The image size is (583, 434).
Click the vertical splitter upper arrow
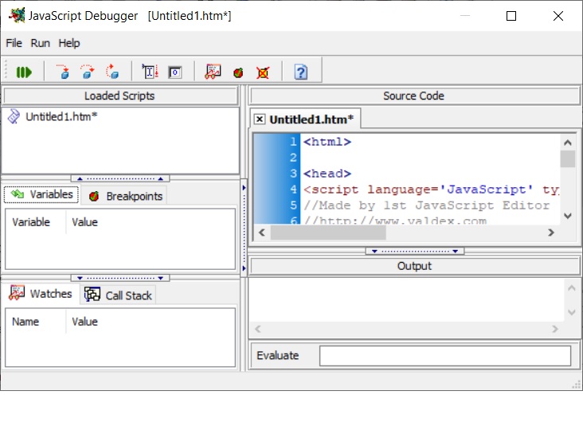point(244,188)
